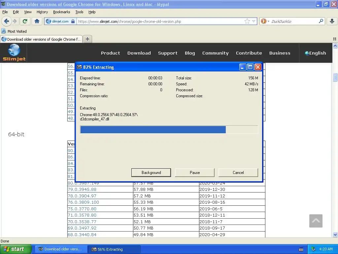Viewport: 338px width, 254px height.
Task: Click the address bar URL field
Action: pyautogui.click(x=161, y=21)
